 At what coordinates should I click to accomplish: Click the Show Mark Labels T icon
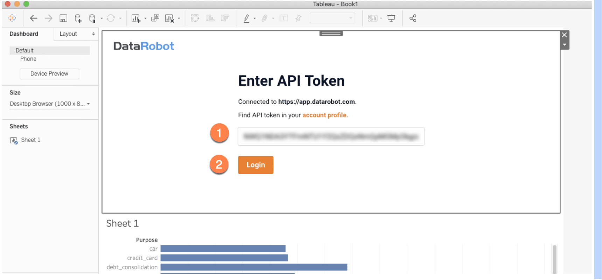coord(283,18)
